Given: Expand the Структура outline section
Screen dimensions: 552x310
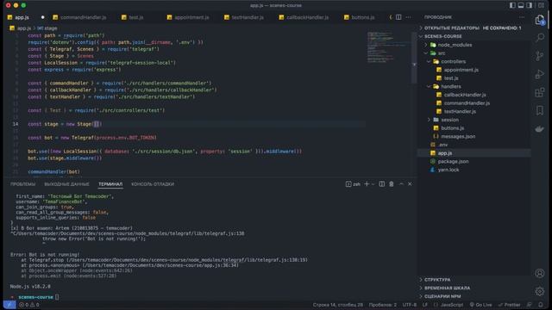Looking at the screenshot, I should (x=437, y=279).
